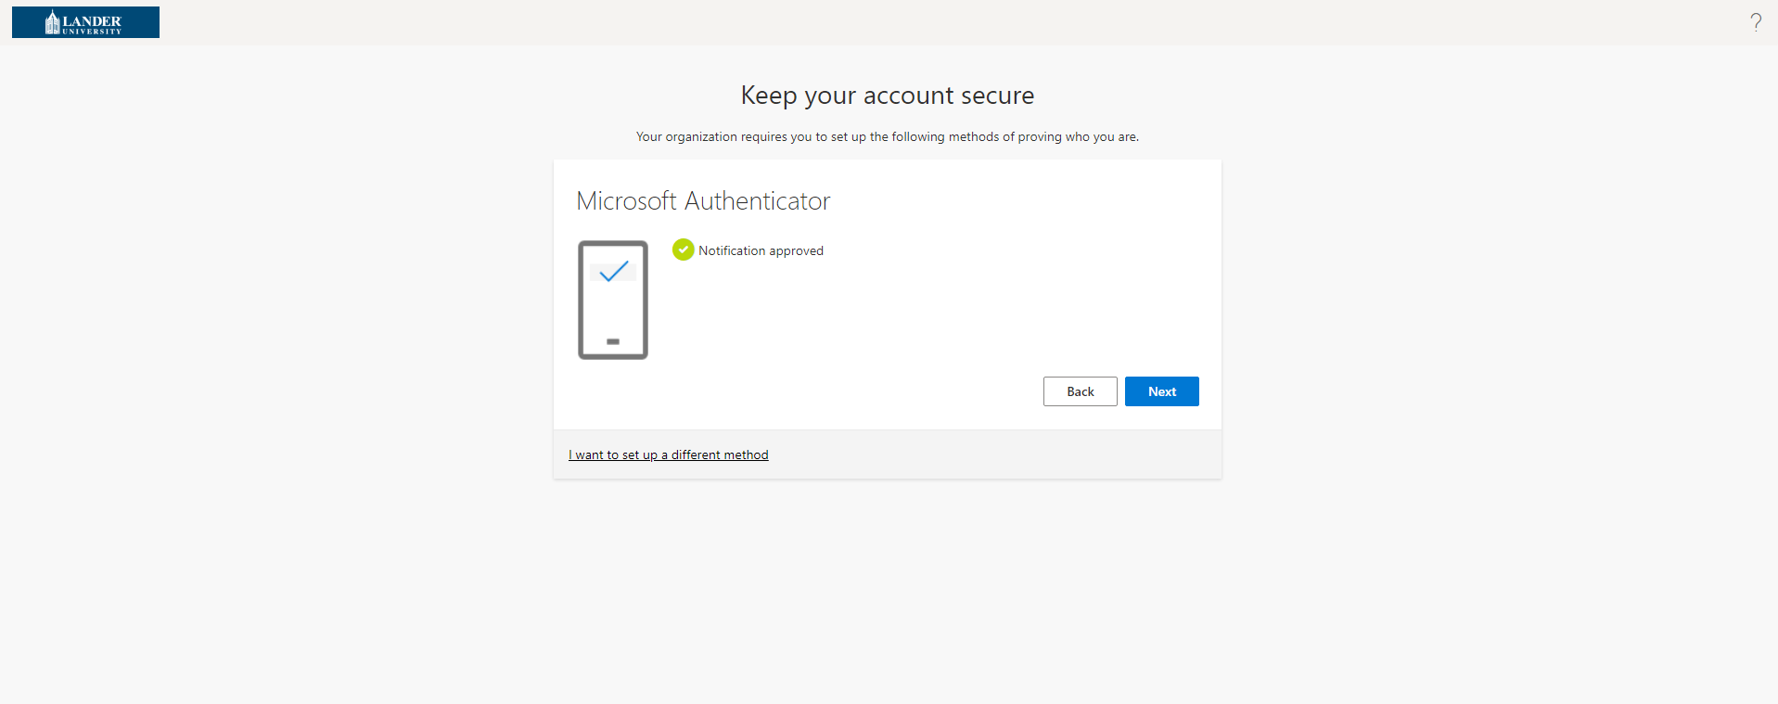Open "I want to set up a different method"
Image resolution: width=1778 pixels, height=704 pixels.
pos(668,454)
